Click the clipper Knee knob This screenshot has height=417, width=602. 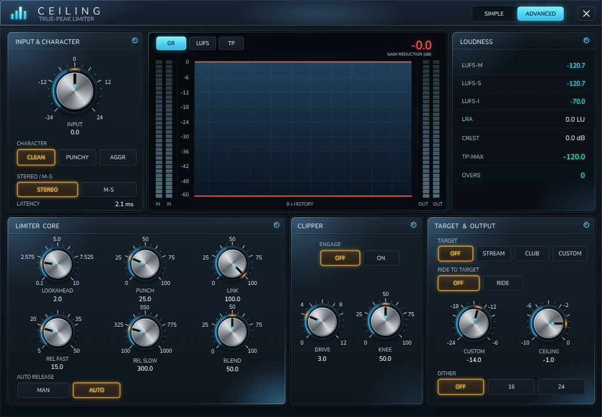tap(386, 321)
